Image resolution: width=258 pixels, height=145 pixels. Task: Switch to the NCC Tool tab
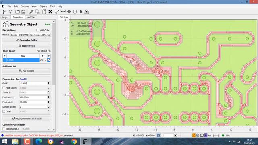coord(31,17)
